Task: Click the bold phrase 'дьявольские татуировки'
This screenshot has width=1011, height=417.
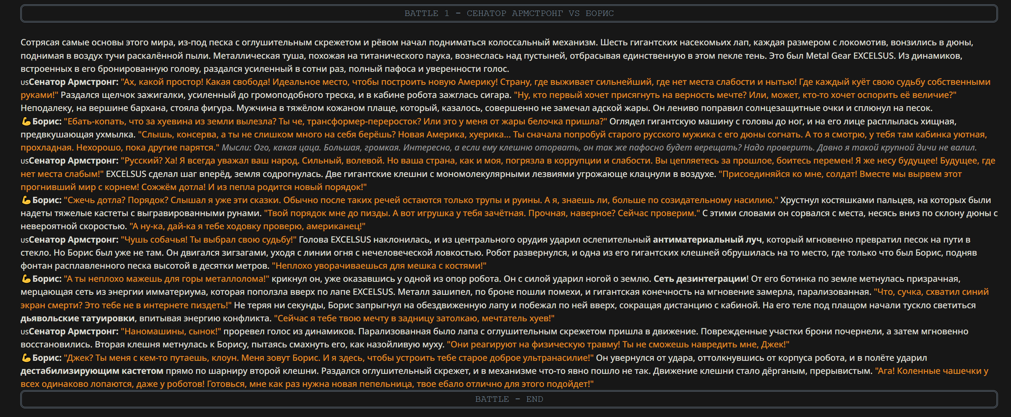Action: [78, 318]
